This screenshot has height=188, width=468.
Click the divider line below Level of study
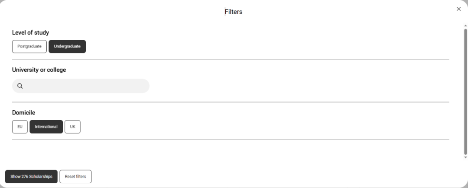pos(231,59)
